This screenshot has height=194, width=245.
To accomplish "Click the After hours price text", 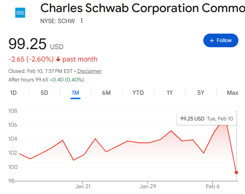I will pos(46,80).
